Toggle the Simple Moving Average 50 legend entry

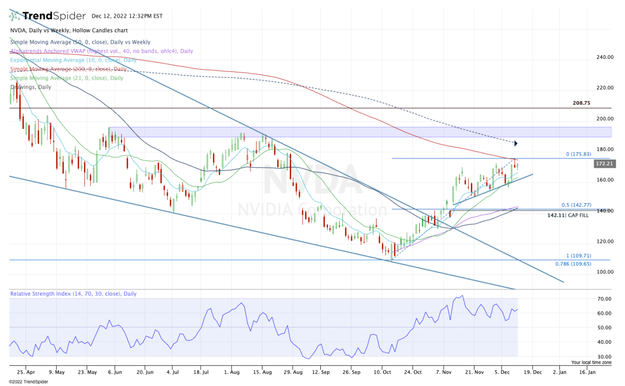(x=80, y=42)
